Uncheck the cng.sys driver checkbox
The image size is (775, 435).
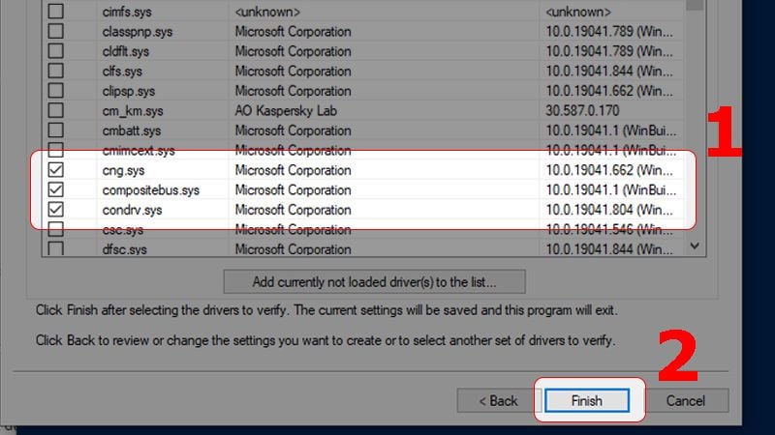tap(55, 171)
